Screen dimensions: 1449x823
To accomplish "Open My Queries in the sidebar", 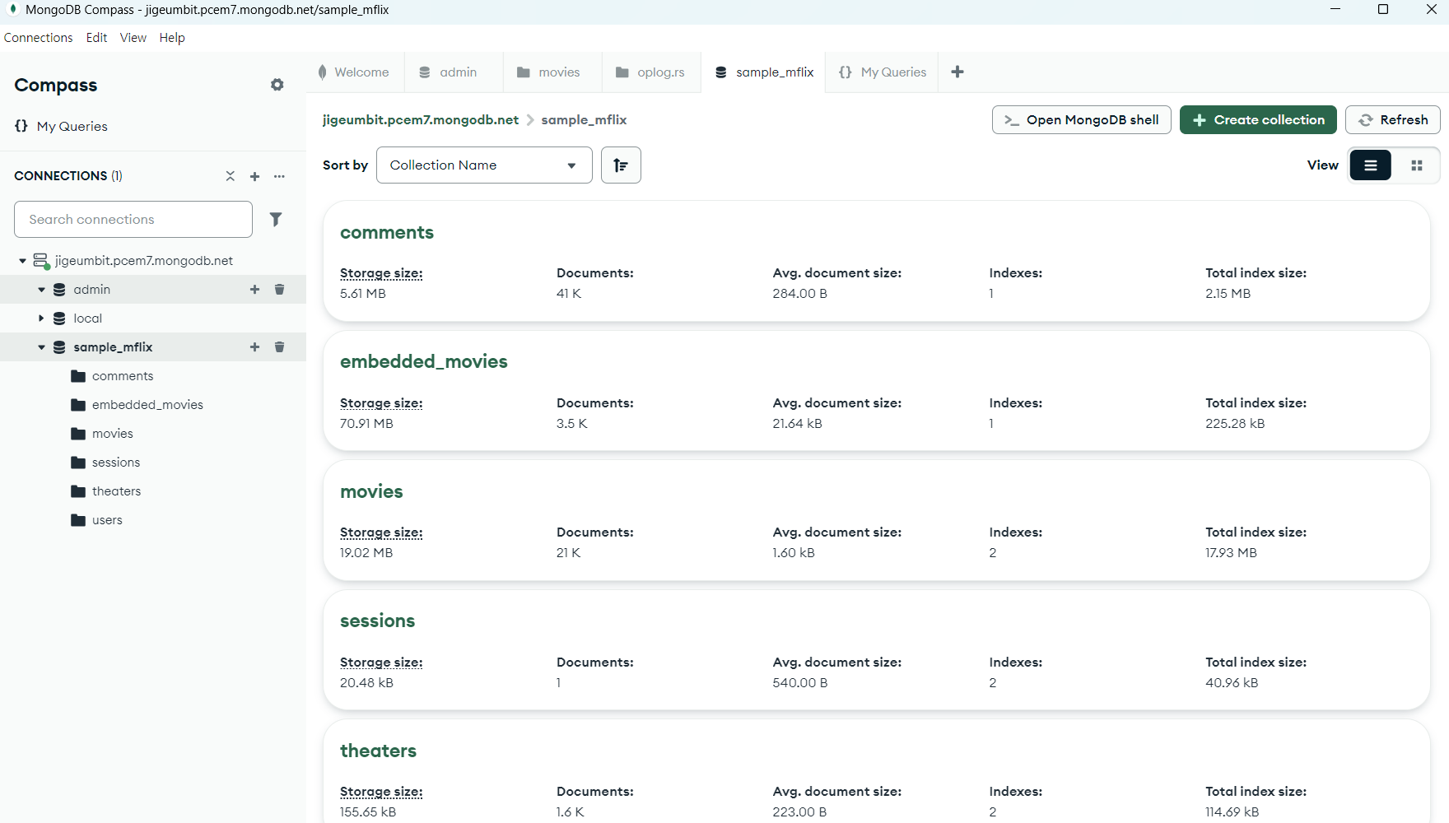I will [72, 126].
